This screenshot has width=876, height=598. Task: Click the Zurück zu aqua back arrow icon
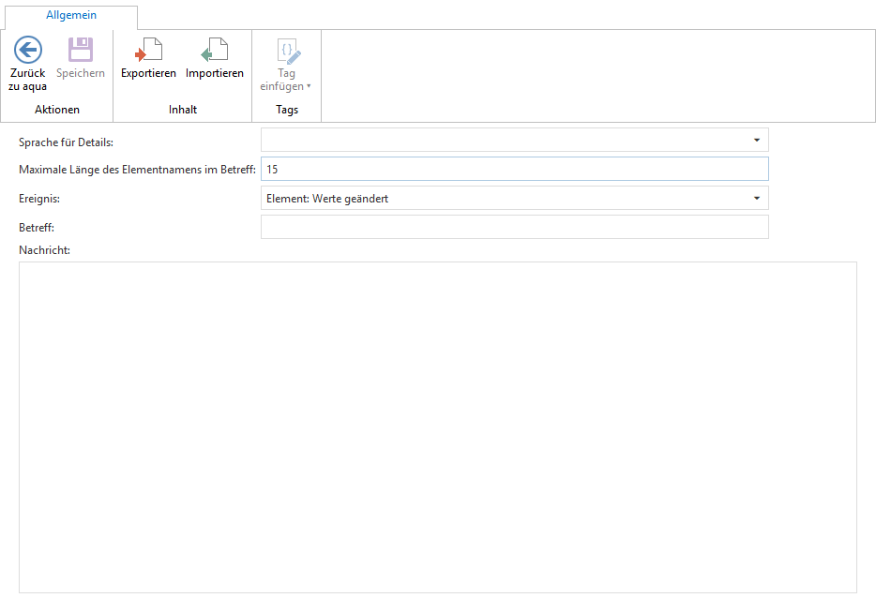pyautogui.click(x=28, y=50)
